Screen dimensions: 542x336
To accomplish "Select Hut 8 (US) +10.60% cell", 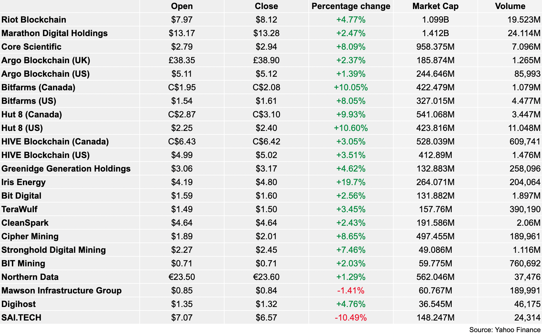I will coord(351,128).
